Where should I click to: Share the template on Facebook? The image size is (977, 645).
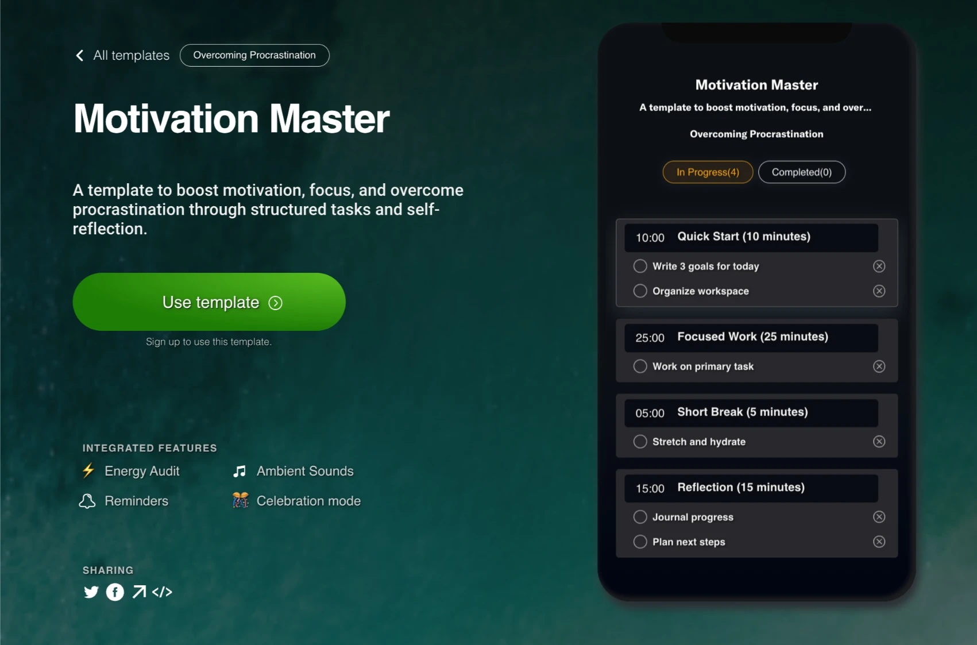point(115,592)
